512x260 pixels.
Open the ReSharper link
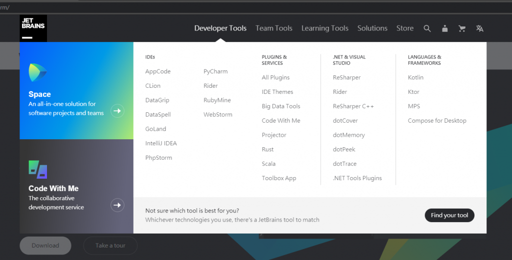[x=347, y=77]
